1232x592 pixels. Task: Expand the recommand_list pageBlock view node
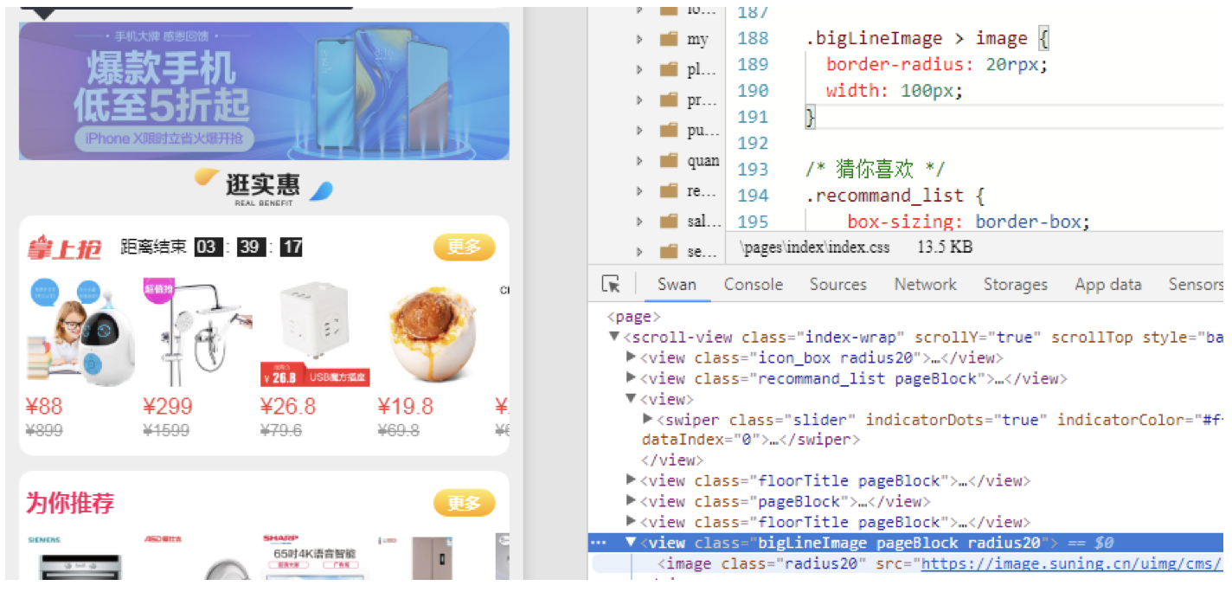coord(631,378)
